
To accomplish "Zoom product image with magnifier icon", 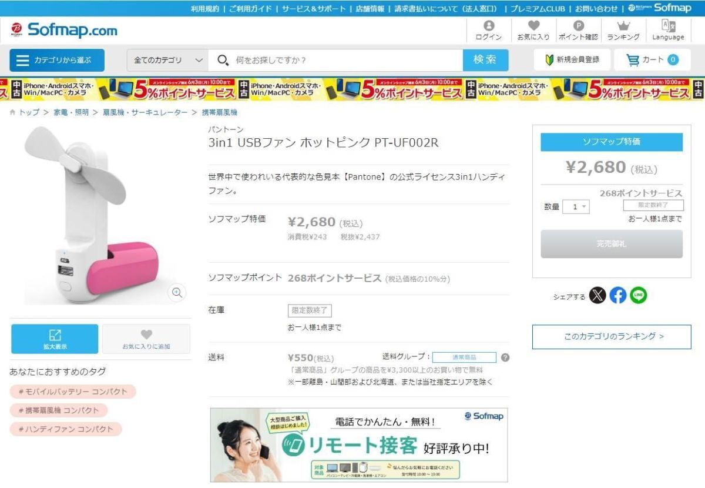I will [177, 293].
